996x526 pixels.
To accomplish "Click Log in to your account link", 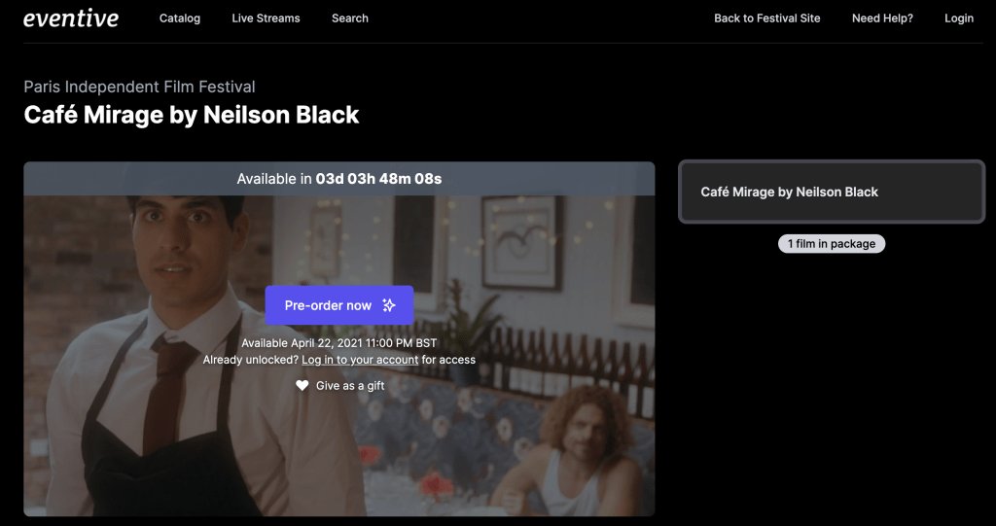I will [x=360, y=360].
